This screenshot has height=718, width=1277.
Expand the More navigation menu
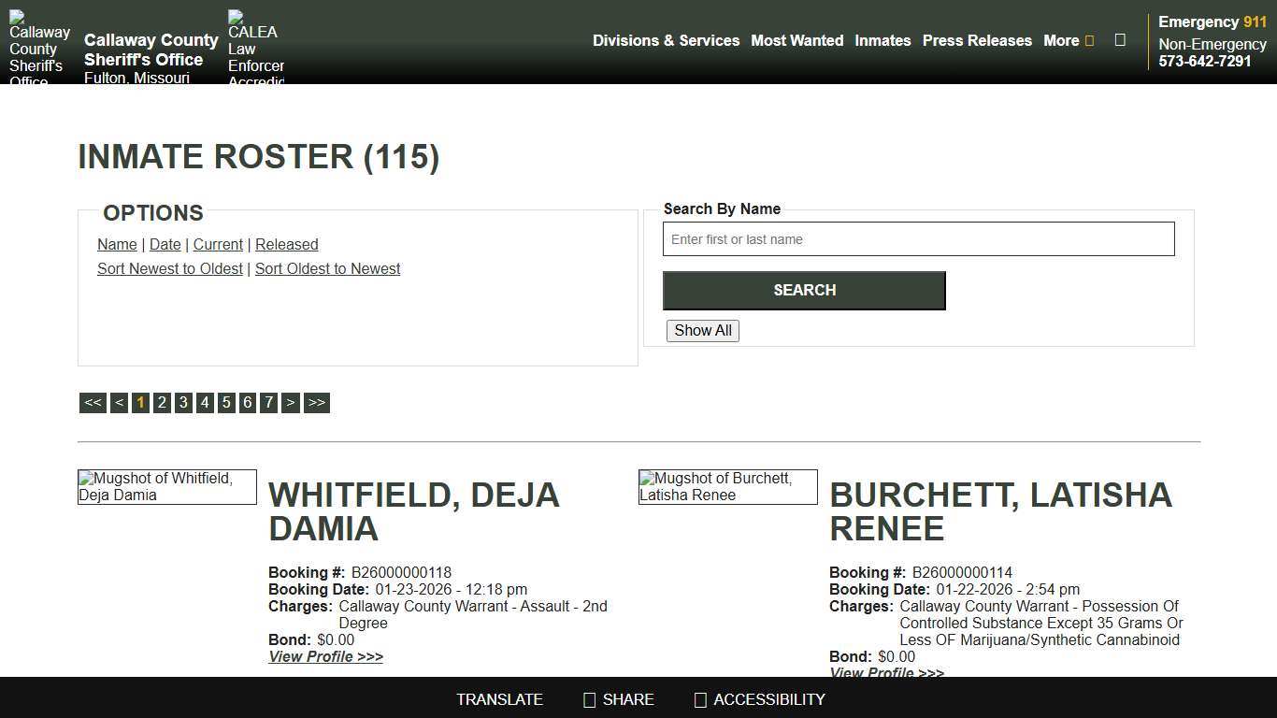click(1068, 40)
